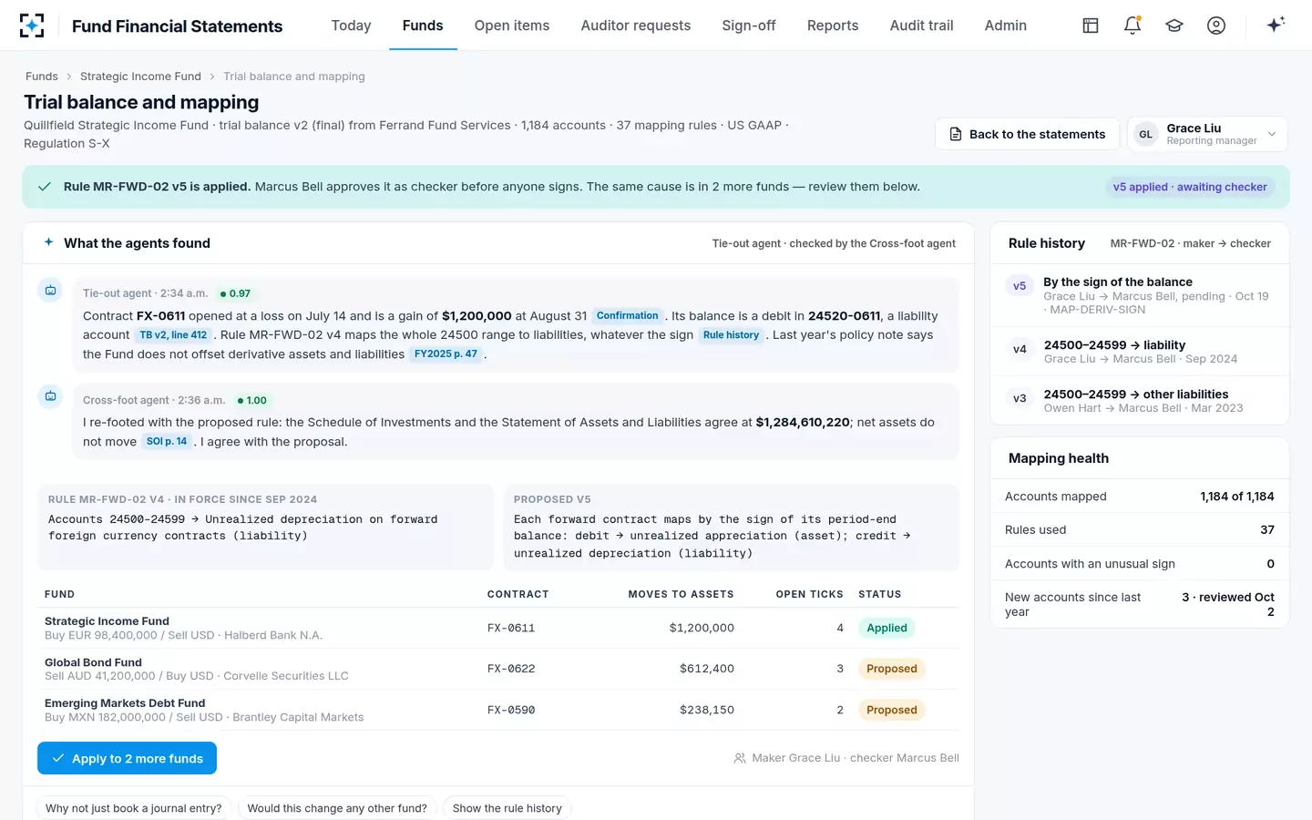Screen dimensions: 1312x820
Task: Open the Reports tab
Action: coord(833,26)
